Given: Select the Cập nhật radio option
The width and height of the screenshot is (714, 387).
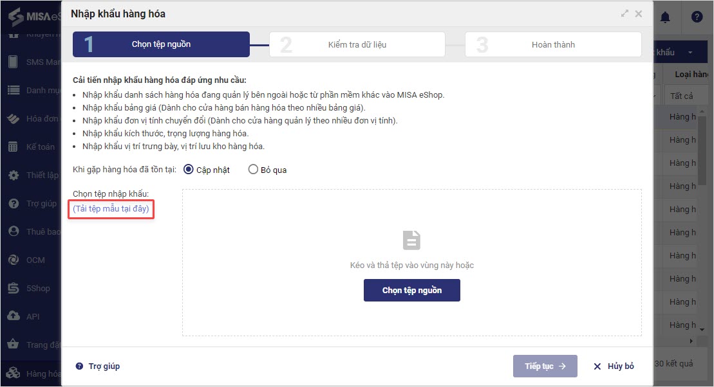Looking at the screenshot, I should pyautogui.click(x=189, y=170).
